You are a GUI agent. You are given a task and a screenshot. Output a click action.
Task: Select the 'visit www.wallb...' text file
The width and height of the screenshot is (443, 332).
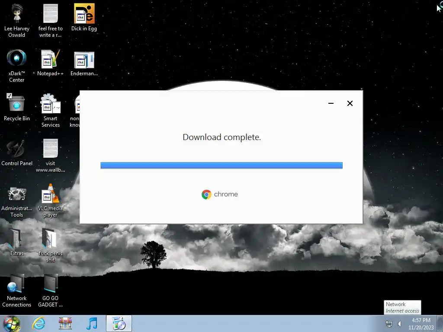pos(50,156)
